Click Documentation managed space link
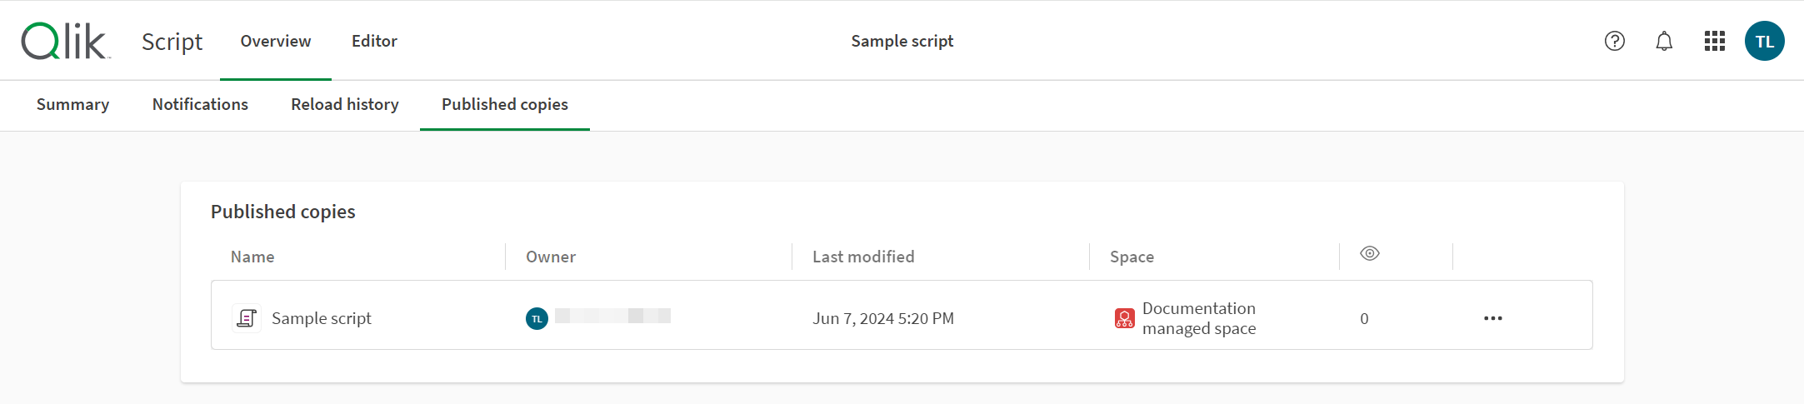 1198,318
